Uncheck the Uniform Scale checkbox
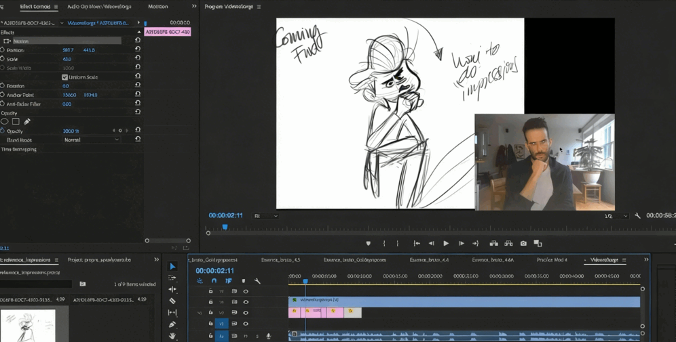The image size is (676, 342). coord(64,77)
